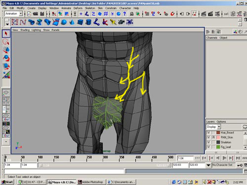Pick the Show Manipulator tool

(x=6, y=74)
